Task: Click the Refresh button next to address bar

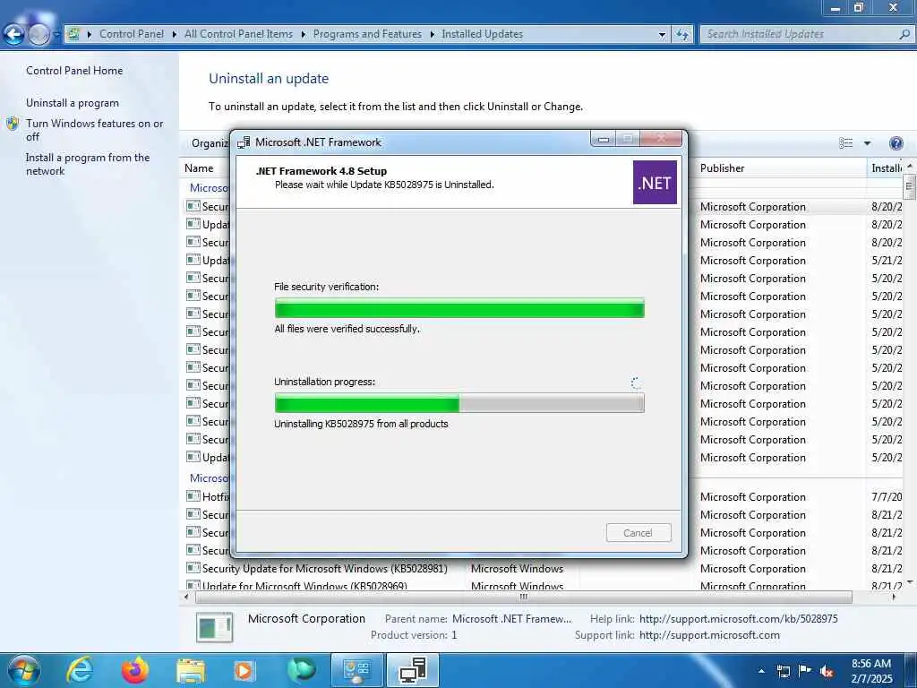Action: [681, 35]
